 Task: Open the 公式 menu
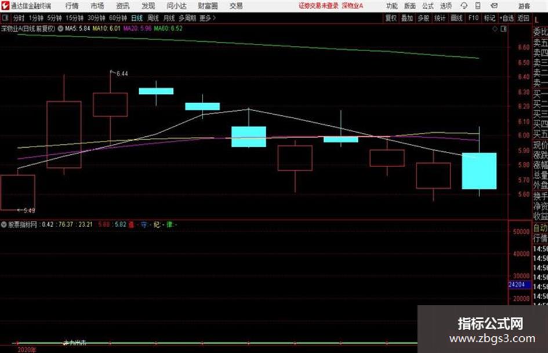click(x=428, y=6)
